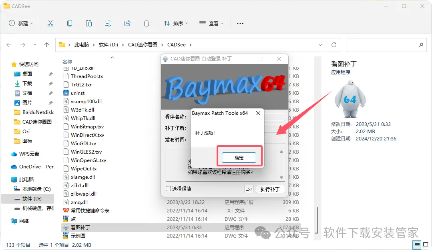Open 文档 in quick access
The height and width of the screenshot is (250, 432).
click(27, 93)
